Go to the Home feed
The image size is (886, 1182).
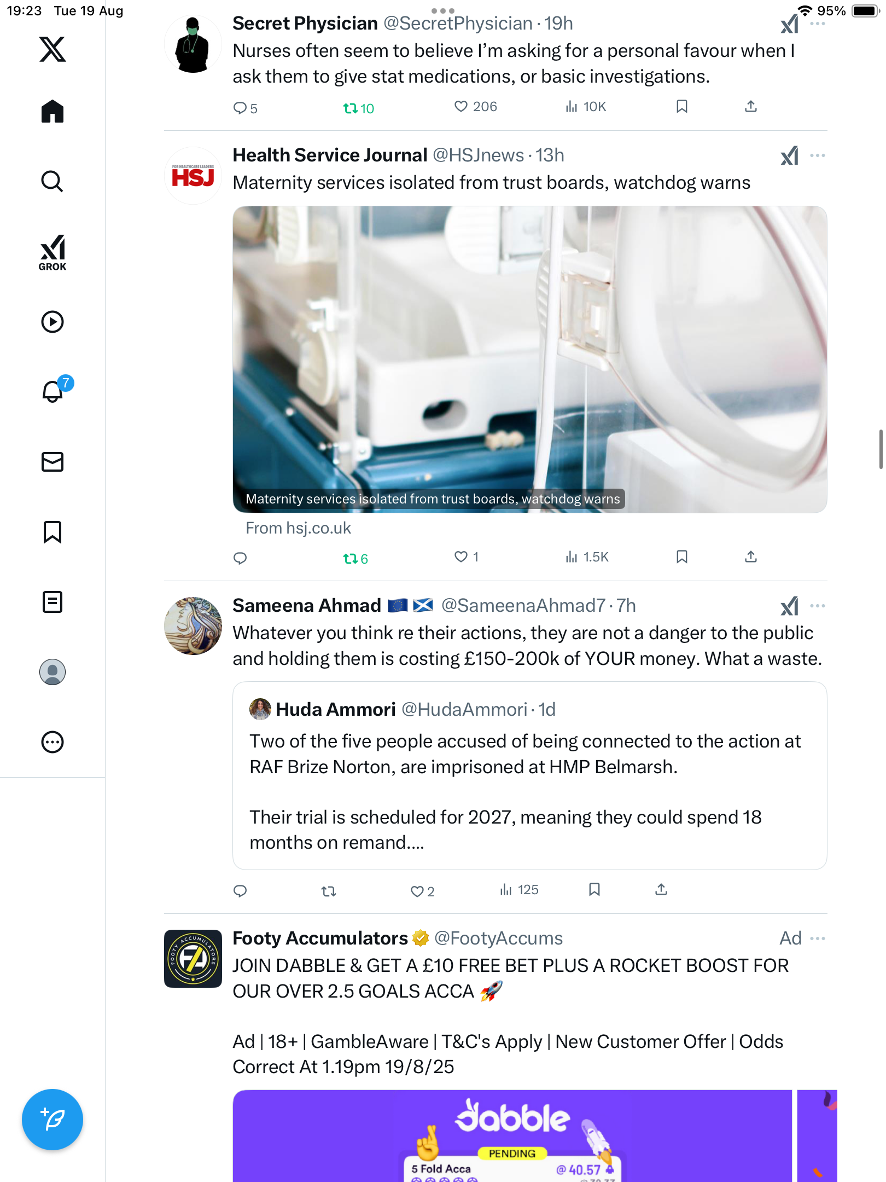pos(53,111)
